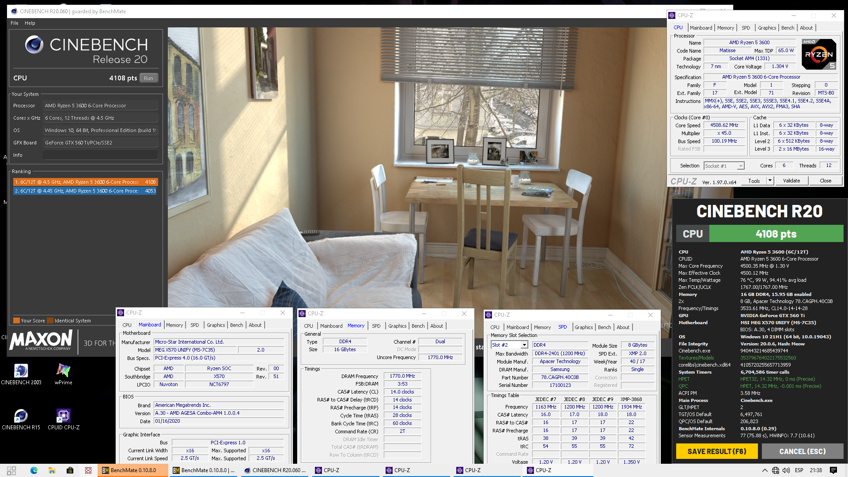Open the volume control in the system tray
Viewport: 848px width, 477px height.
tap(786, 470)
